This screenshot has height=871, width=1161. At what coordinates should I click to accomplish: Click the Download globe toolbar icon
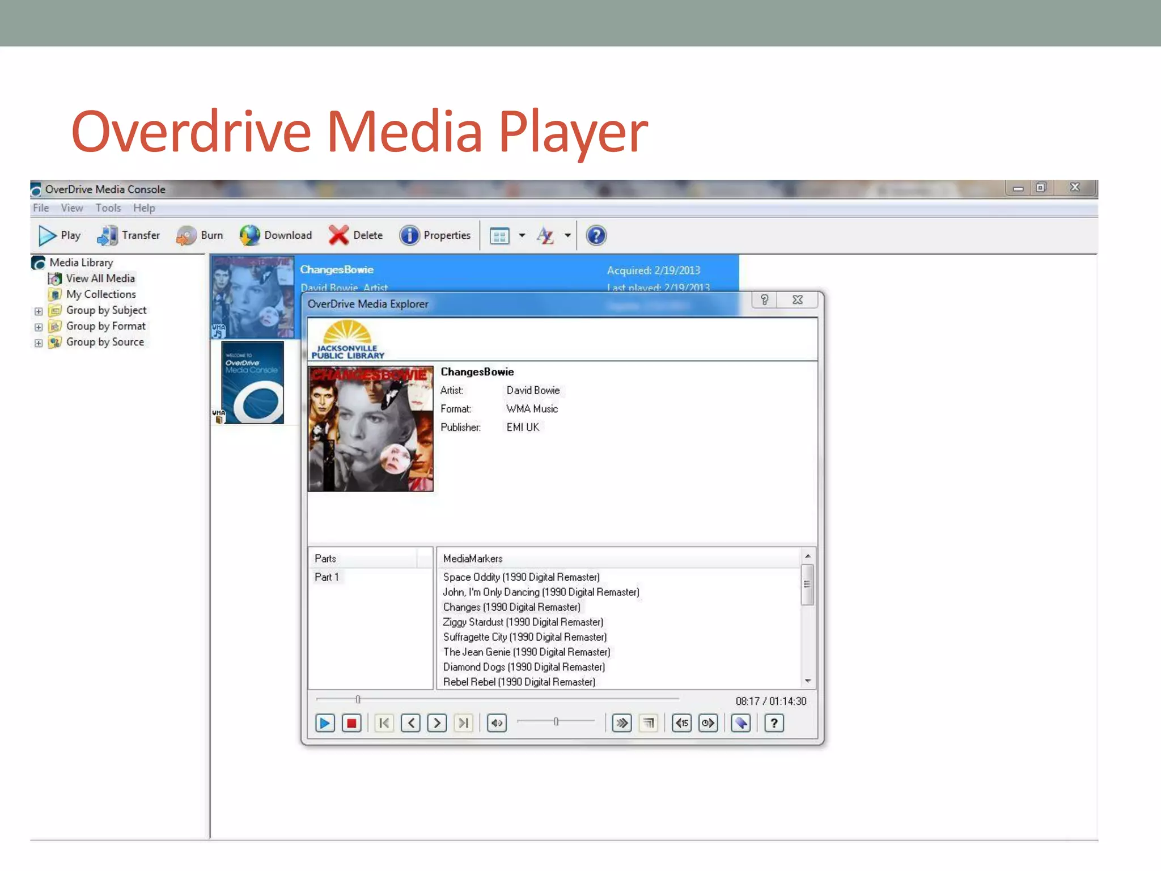coord(249,235)
